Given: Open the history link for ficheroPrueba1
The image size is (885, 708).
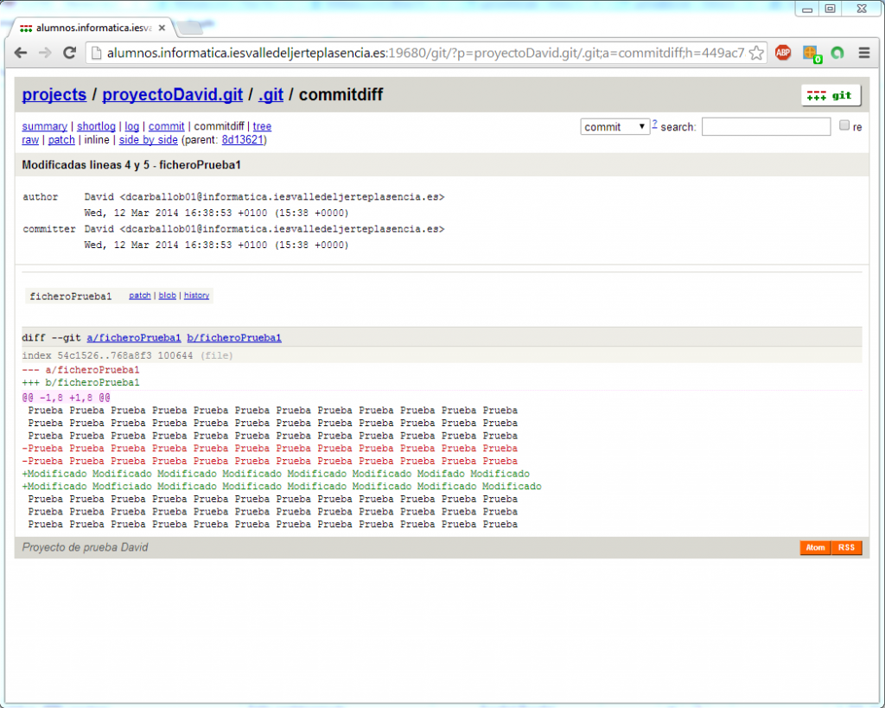Looking at the screenshot, I should coord(196,296).
